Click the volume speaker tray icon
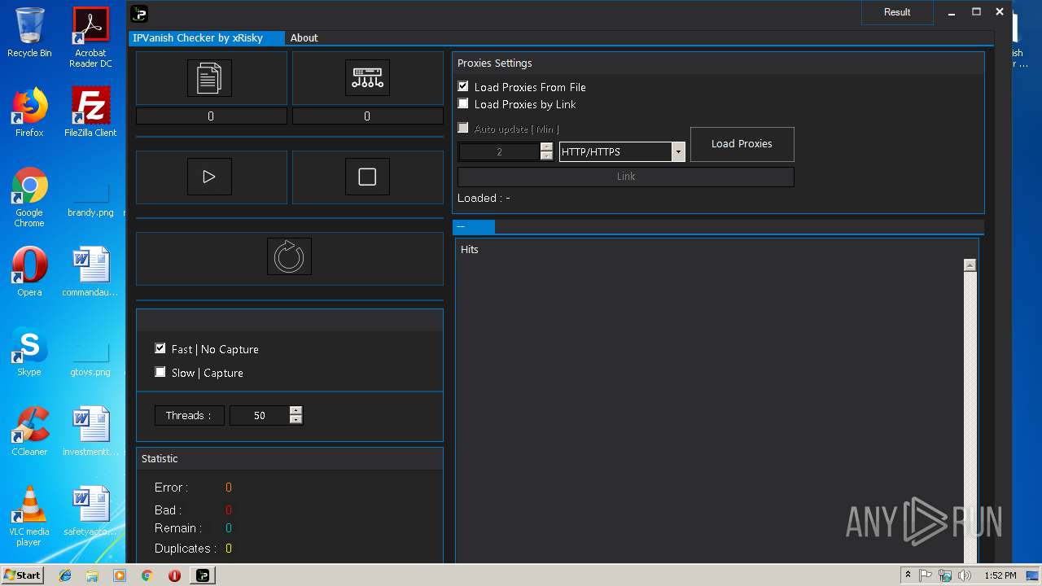1042x586 pixels. point(965,575)
